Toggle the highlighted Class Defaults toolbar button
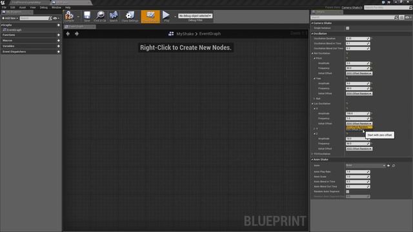The width and height of the screenshot is (413, 232). pos(150,16)
